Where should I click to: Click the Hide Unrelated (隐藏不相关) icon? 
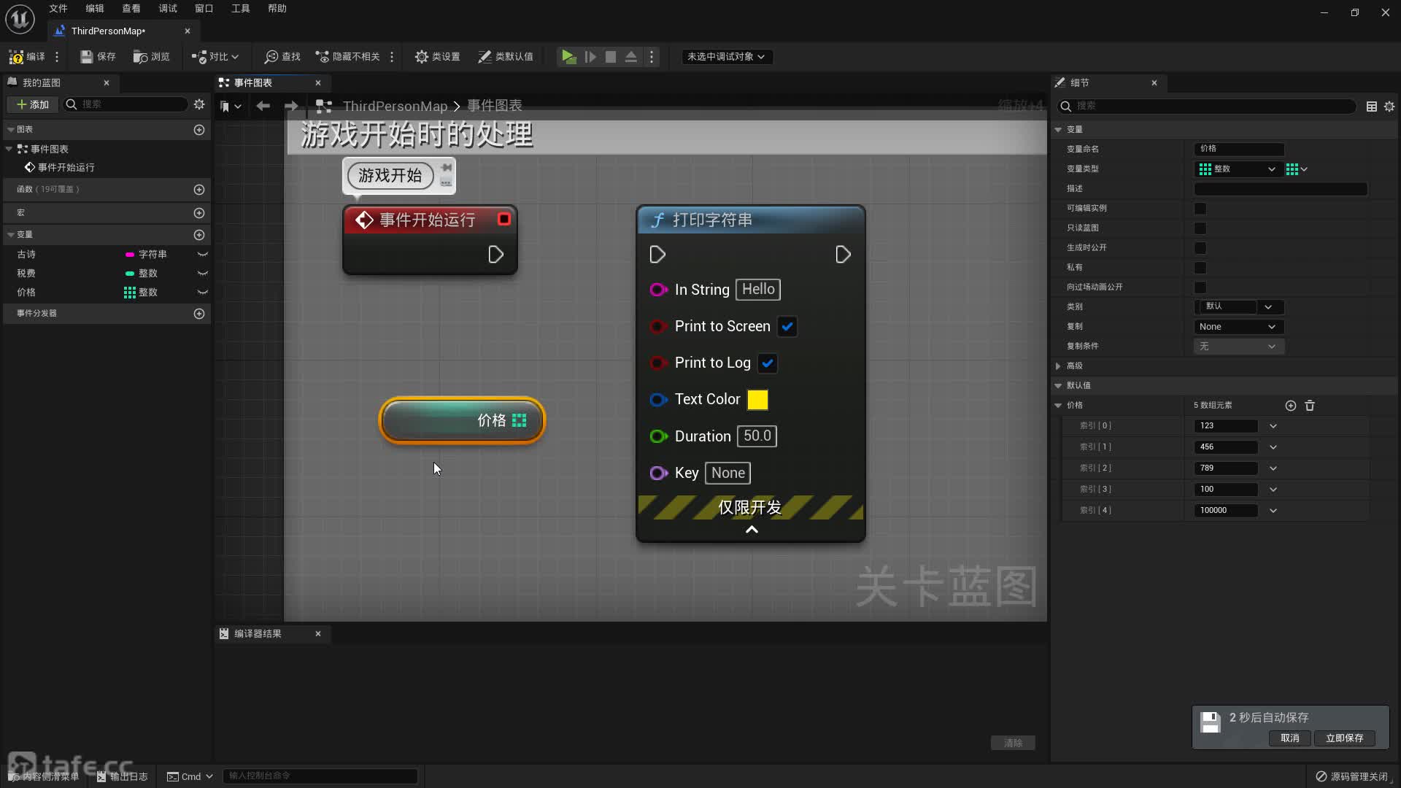point(322,56)
